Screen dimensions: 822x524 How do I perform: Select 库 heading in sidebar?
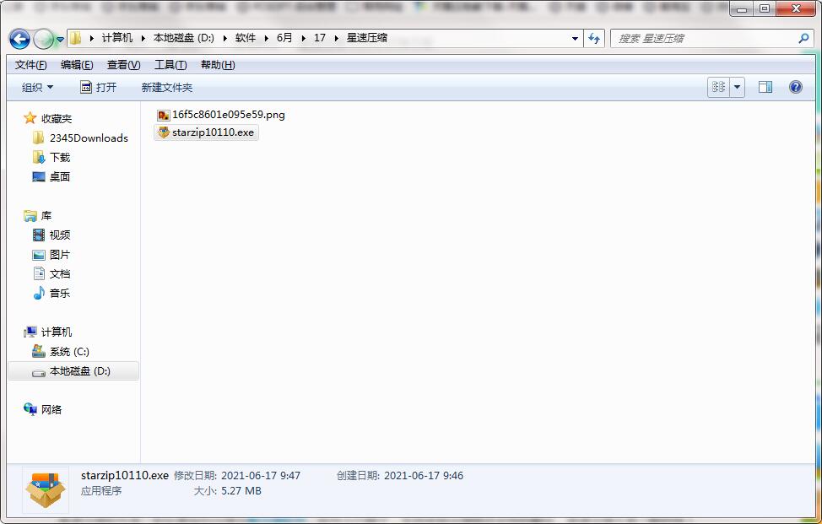click(38, 215)
